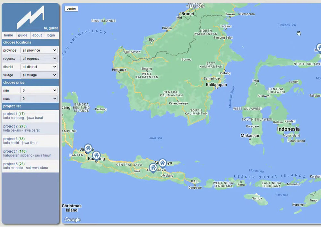Click the 'choose price' section header
Screen dimensions: 321x240
pyautogui.click(x=30, y=83)
